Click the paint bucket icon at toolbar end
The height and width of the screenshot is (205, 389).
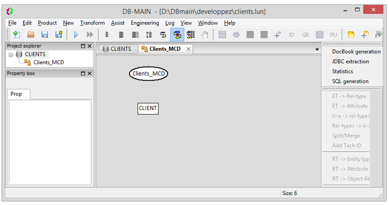[x=378, y=35]
